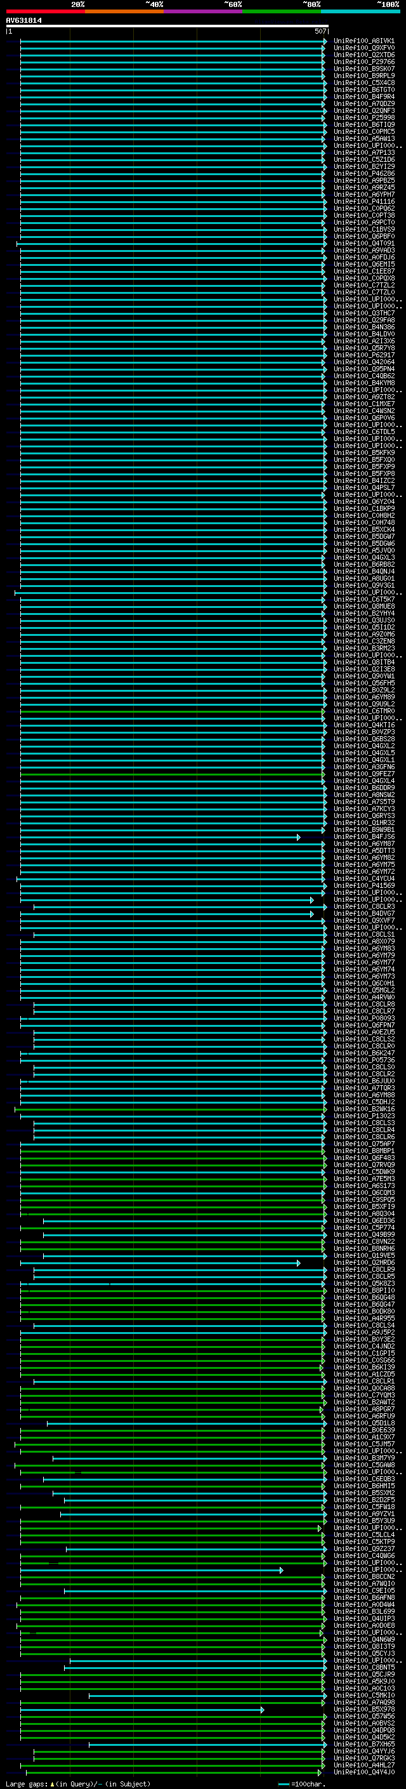Viewport: 406px width, 1789px height.
Task: Open hit UniRef100_A7TQR3
Action: (363, 1088)
